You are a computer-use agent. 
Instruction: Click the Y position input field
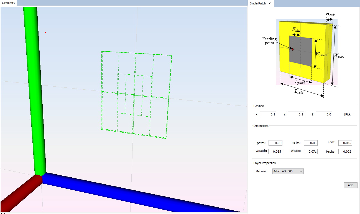296,114
